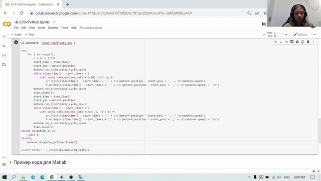Open more cell actions menu
The height and width of the screenshot is (181, 321).
313,42
